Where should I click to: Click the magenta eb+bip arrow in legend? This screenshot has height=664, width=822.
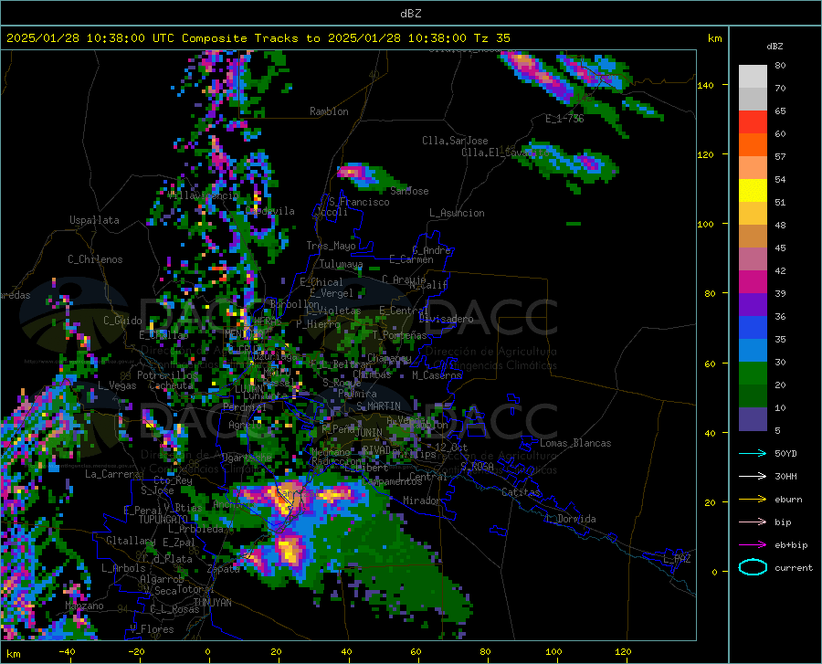pos(753,545)
